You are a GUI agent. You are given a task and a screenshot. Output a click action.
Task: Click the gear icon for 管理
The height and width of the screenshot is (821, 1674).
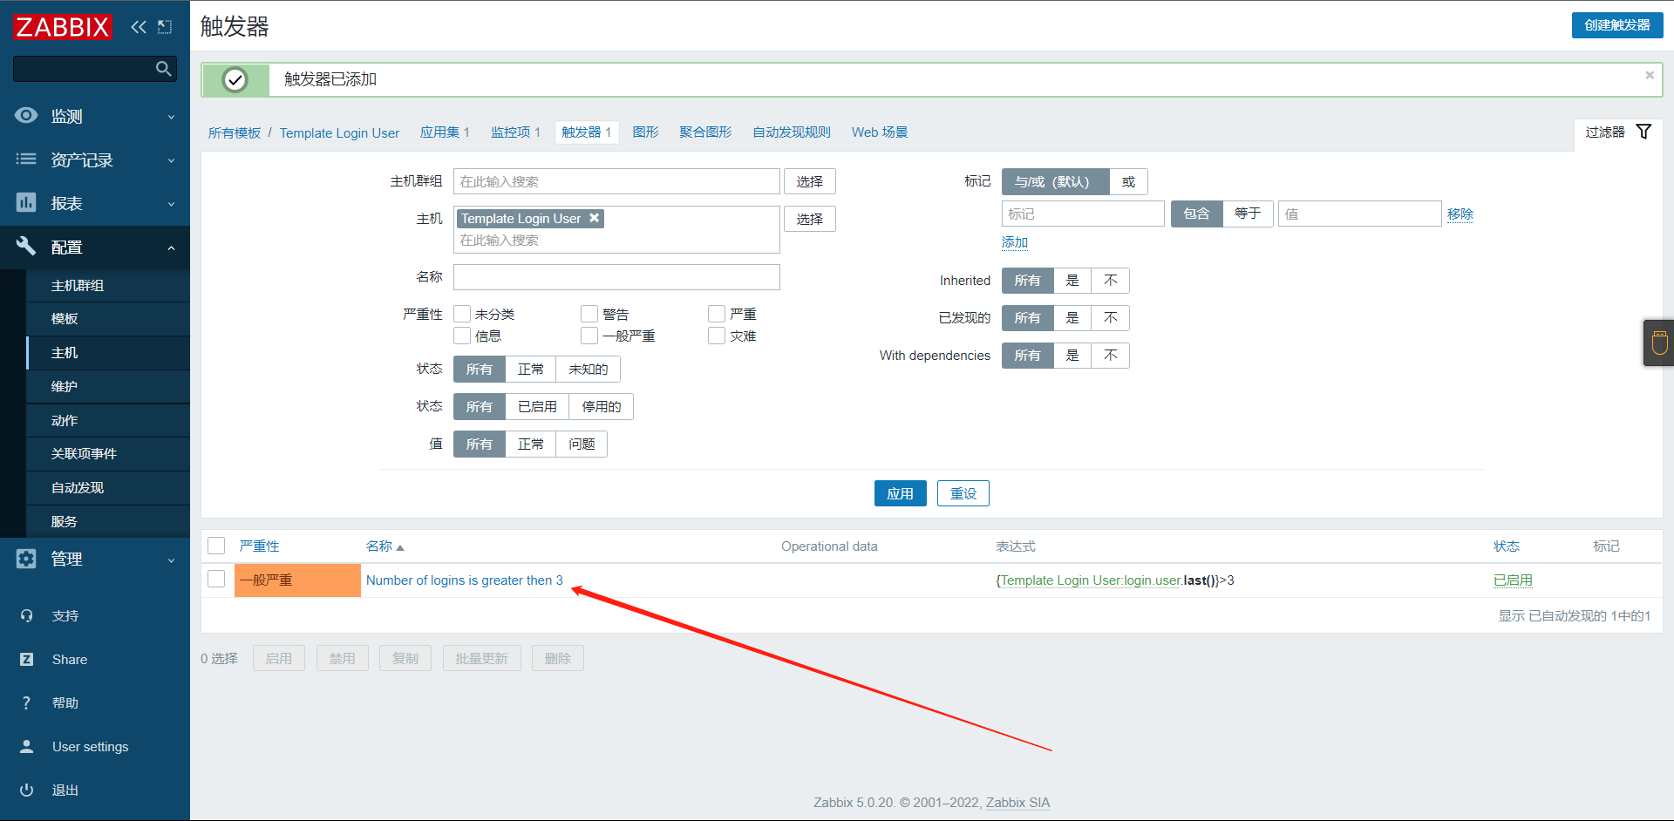click(26, 559)
